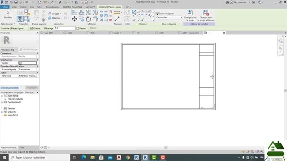Image resolution: width=287 pixels, height=161 pixels.
Task: Close the Arborescence du projet panel
Action: (x=38, y=93)
